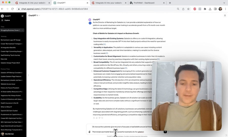Image resolution: width=228 pixels, height=137 pixels.
Task: Expand the ChatGPT 4 model dropdown
Action: (34, 15)
